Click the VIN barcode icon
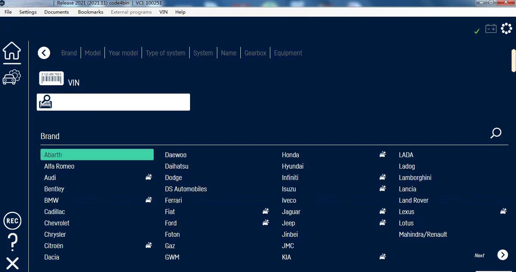This screenshot has width=516, height=272. 51,78
